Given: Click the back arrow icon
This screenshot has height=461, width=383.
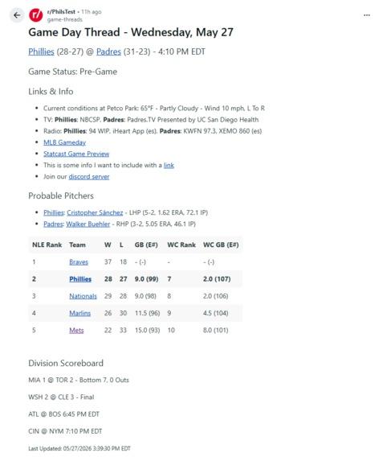Looking at the screenshot, I should coord(17,15).
